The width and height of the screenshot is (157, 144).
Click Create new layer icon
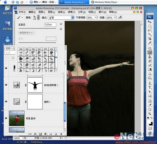pyautogui.click(x=56, y=134)
